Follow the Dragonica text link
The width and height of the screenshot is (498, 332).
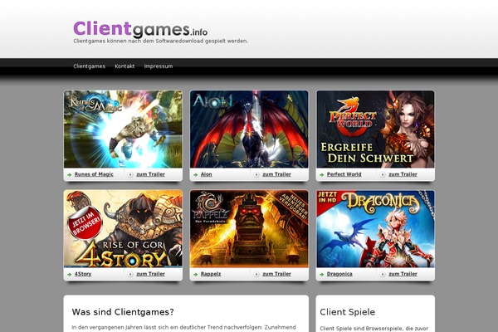339,274
